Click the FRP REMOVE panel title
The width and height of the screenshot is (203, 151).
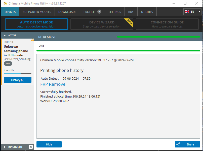[46, 37]
